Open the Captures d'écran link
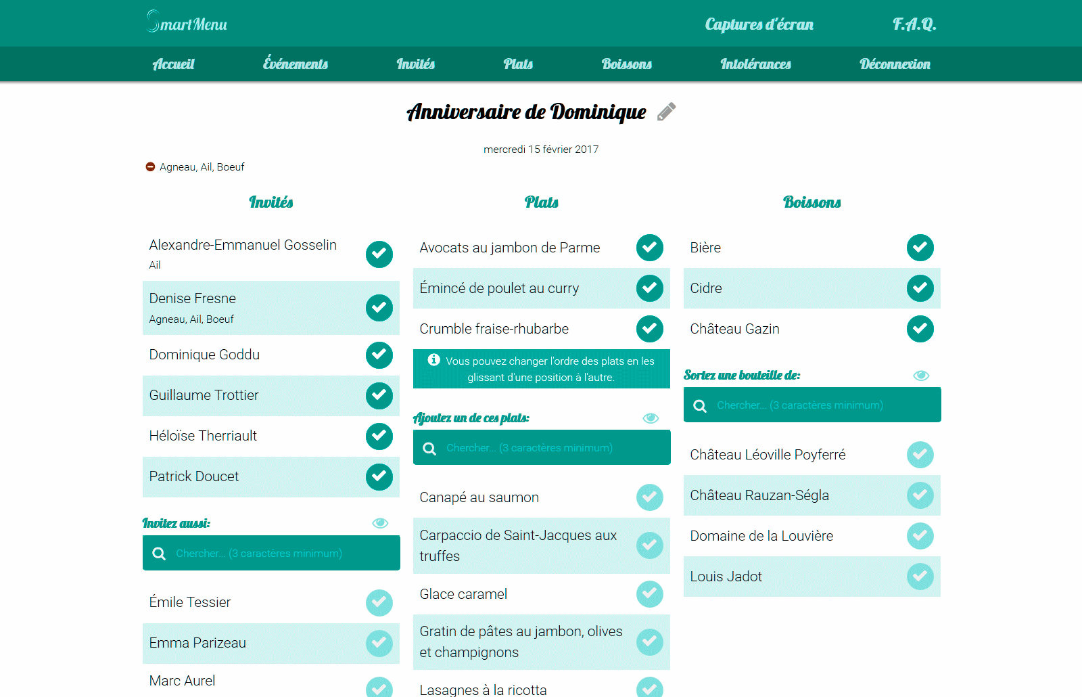Image resolution: width=1082 pixels, height=697 pixels. coord(759,24)
